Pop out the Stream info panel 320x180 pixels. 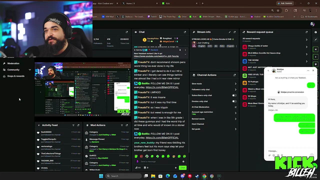[234, 32]
